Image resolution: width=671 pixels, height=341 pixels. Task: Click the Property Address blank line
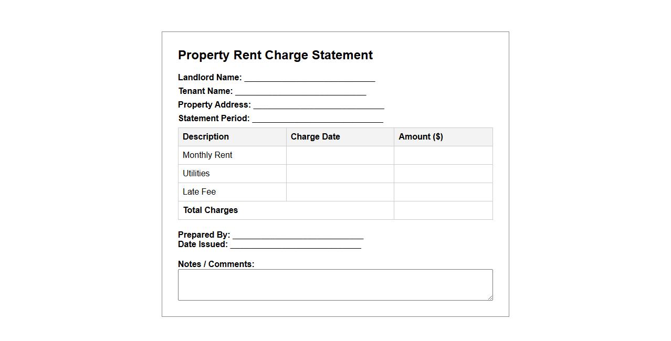318,105
